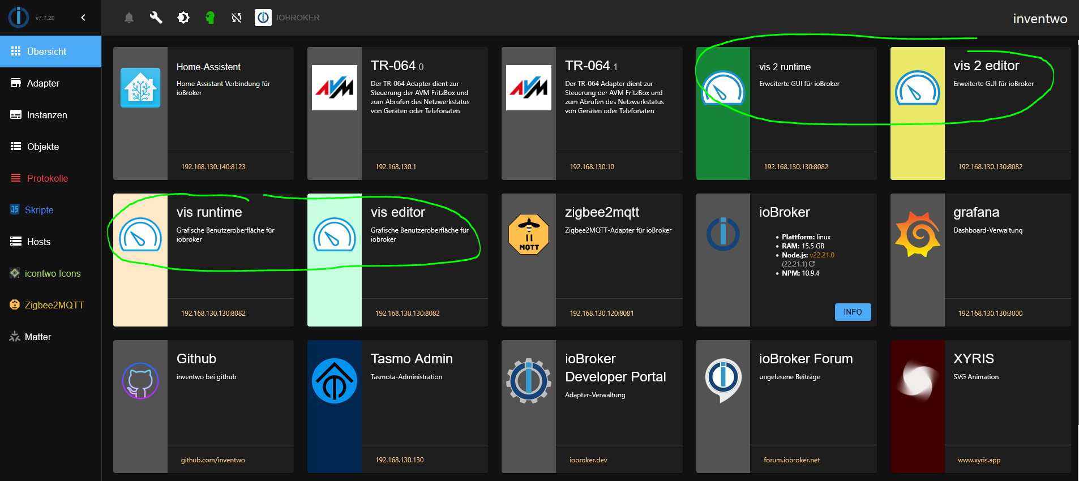
Task: Click the 'inventwo' title in the top right
Action: (1040, 19)
